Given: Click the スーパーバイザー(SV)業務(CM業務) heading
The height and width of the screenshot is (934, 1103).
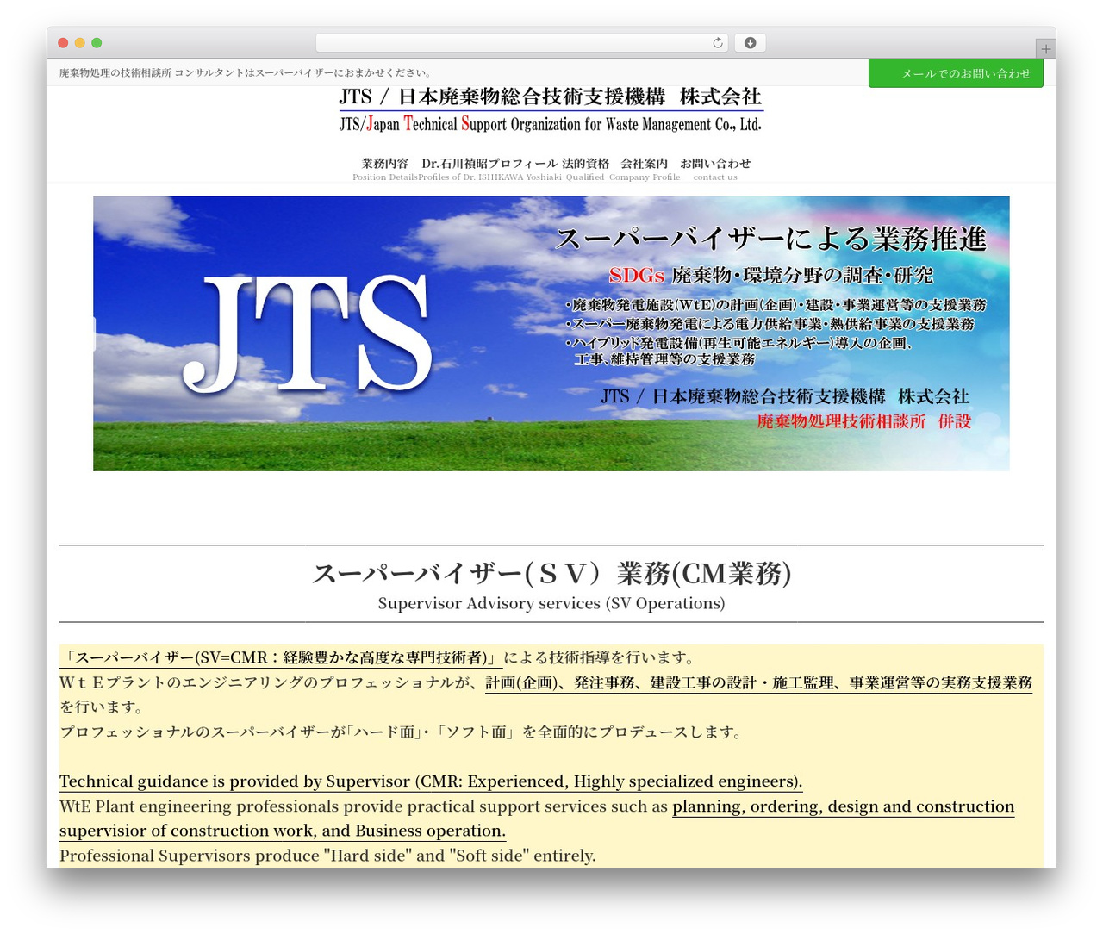Looking at the screenshot, I should [551, 573].
